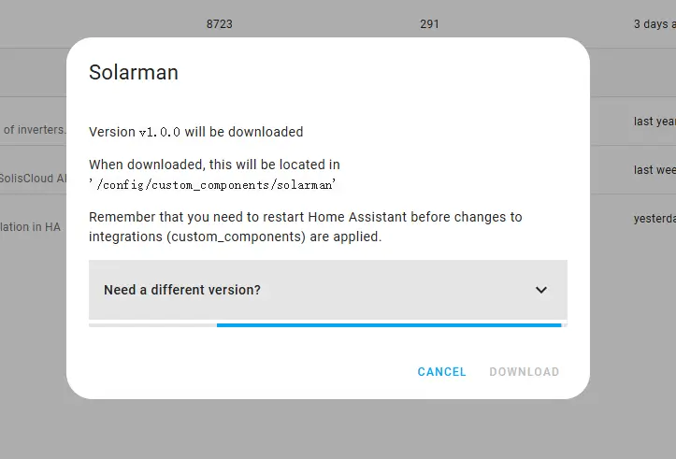Click the v1.0.0 version text
Screen dimensions: 676x459
point(159,133)
